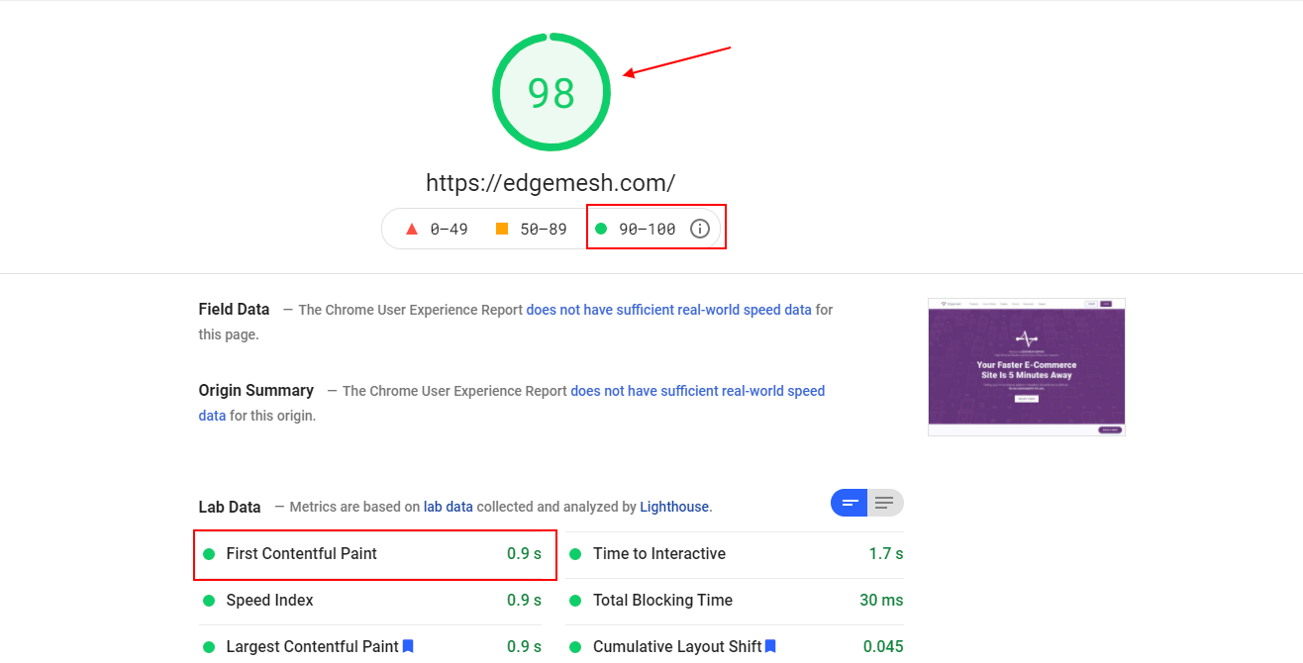
Task: Click the '50–89' score range text
Action: pyautogui.click(x=544, y=229)
